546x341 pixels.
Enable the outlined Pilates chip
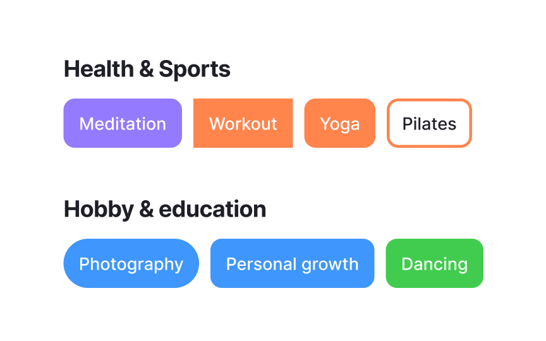(x=429, y=123)
